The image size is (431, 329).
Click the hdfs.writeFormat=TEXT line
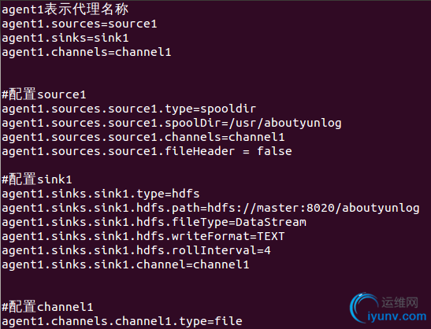[143, 236]
